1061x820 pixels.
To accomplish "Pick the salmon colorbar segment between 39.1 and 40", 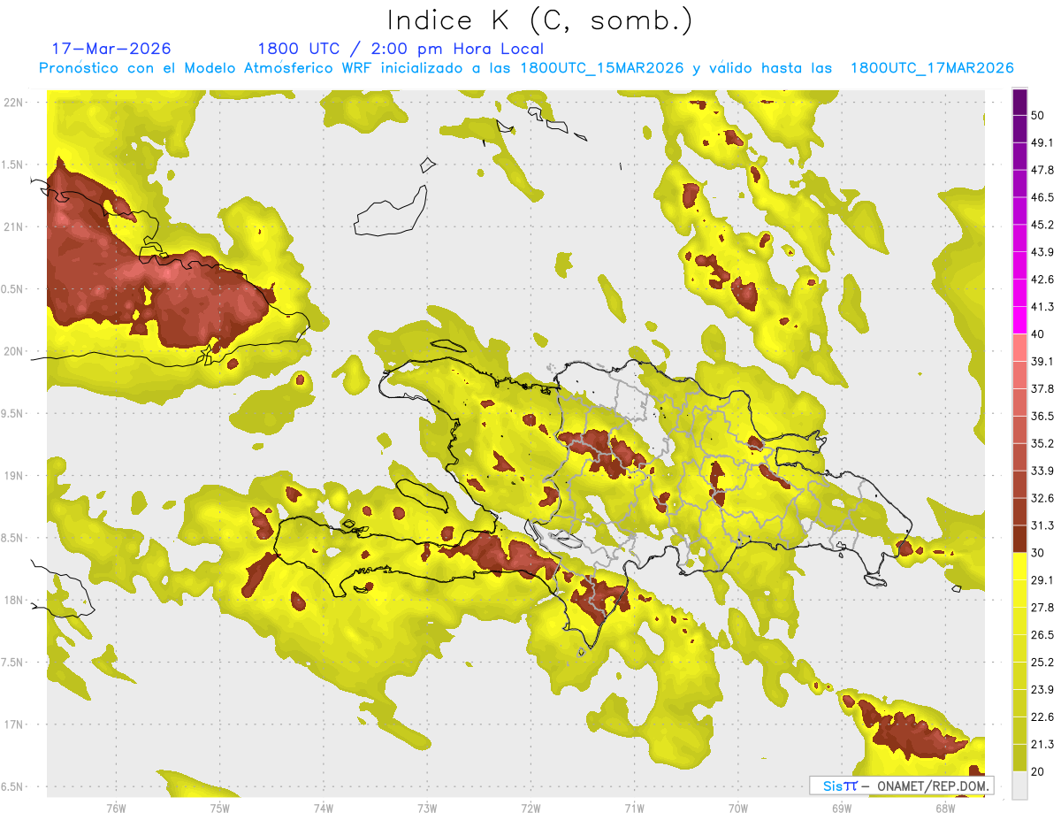I will (1019, 347).
